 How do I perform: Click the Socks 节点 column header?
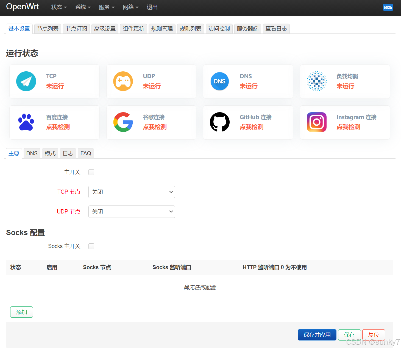pyautogui.click(x=97, y=267)
